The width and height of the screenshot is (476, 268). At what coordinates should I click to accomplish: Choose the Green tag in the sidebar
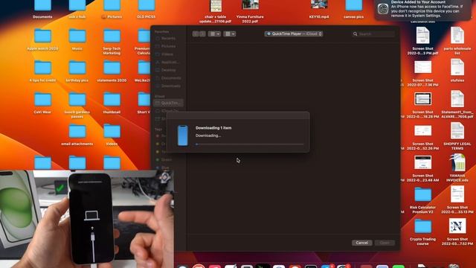(x=164, y=159)
